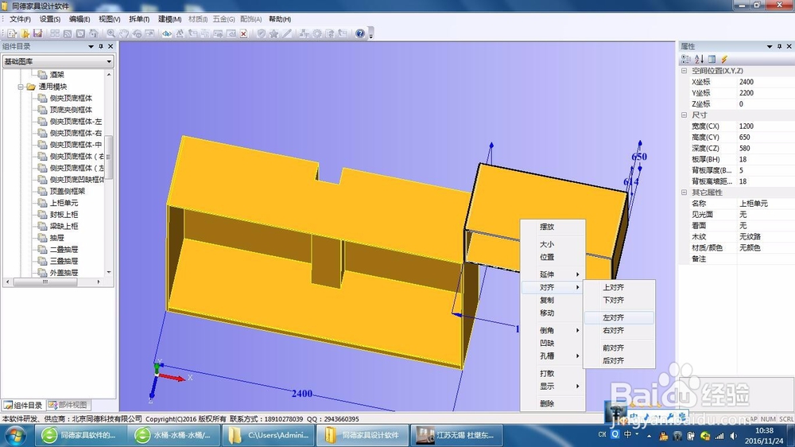
Task: Collapse the 通用模块 tree folder
Action: click(21, 87)
